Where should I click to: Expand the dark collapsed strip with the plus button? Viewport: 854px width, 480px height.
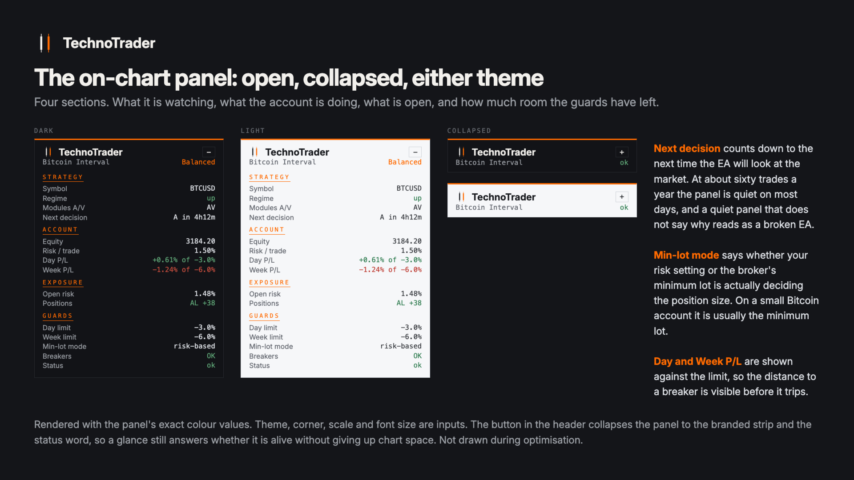click(622, 152)
